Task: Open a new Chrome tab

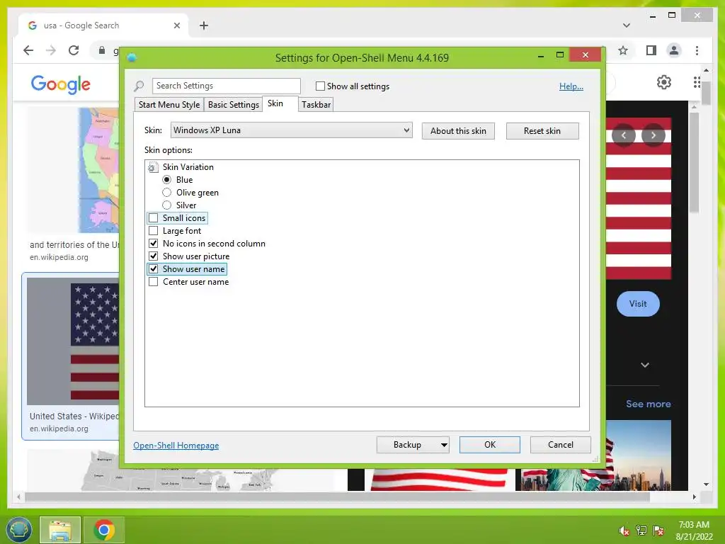Action: pyautogui.click(x=204, y=25)
